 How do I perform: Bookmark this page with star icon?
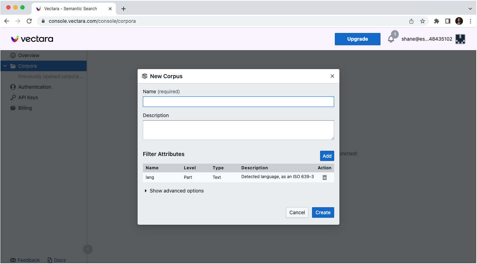point(423,21)
